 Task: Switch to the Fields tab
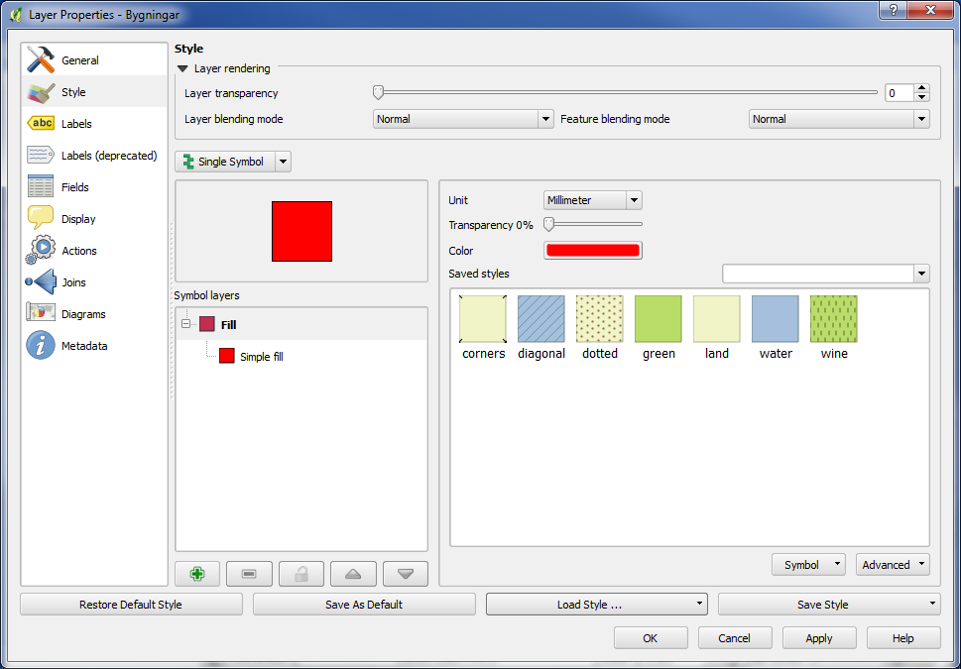pyautogui.click(x=94, y=187)
